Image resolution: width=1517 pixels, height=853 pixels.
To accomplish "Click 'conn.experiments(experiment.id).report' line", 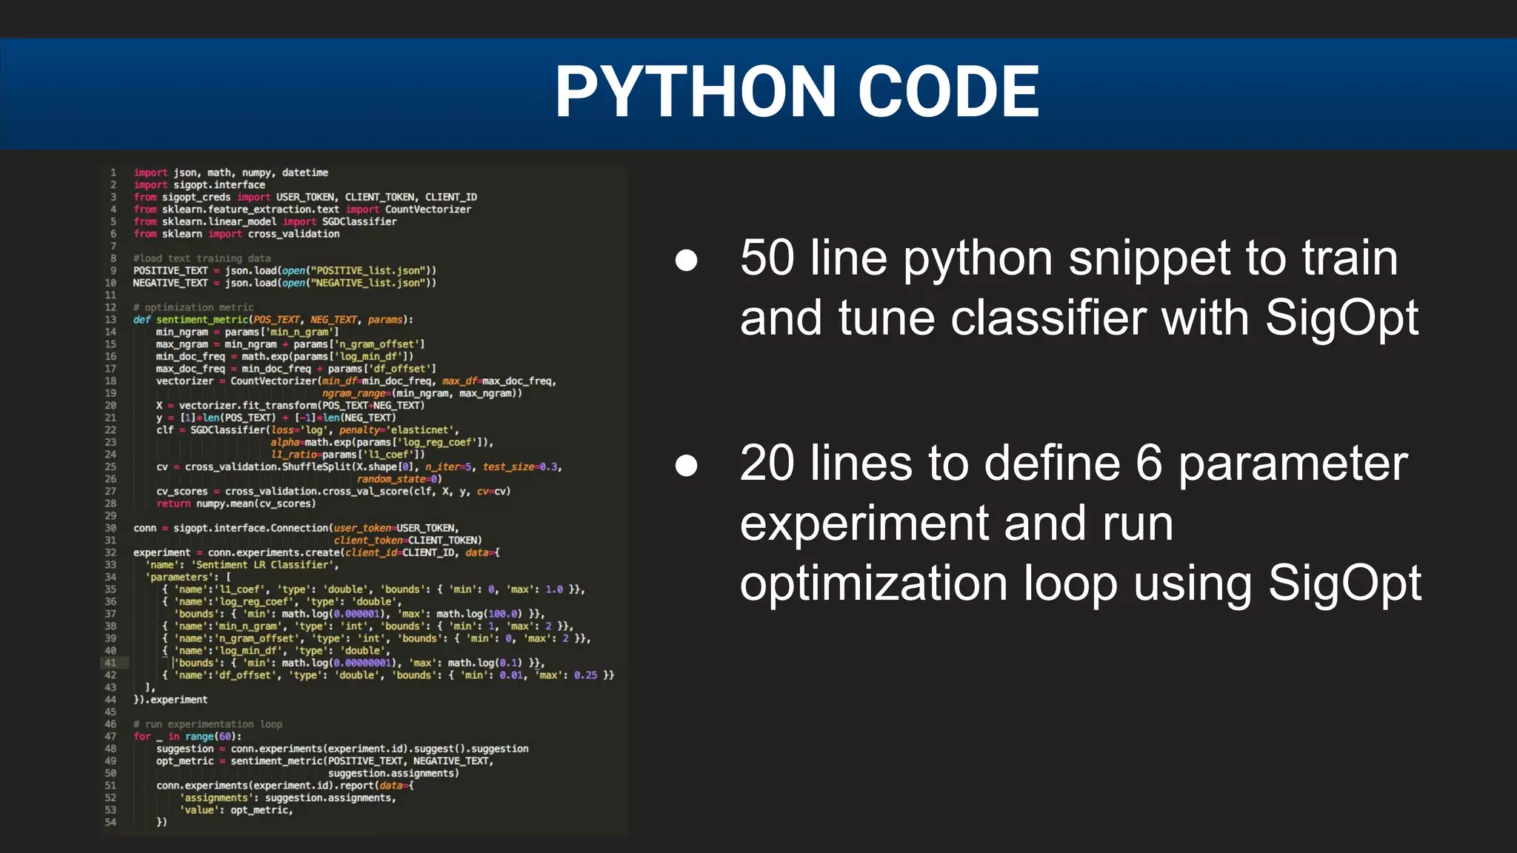I will coord(285,786).
